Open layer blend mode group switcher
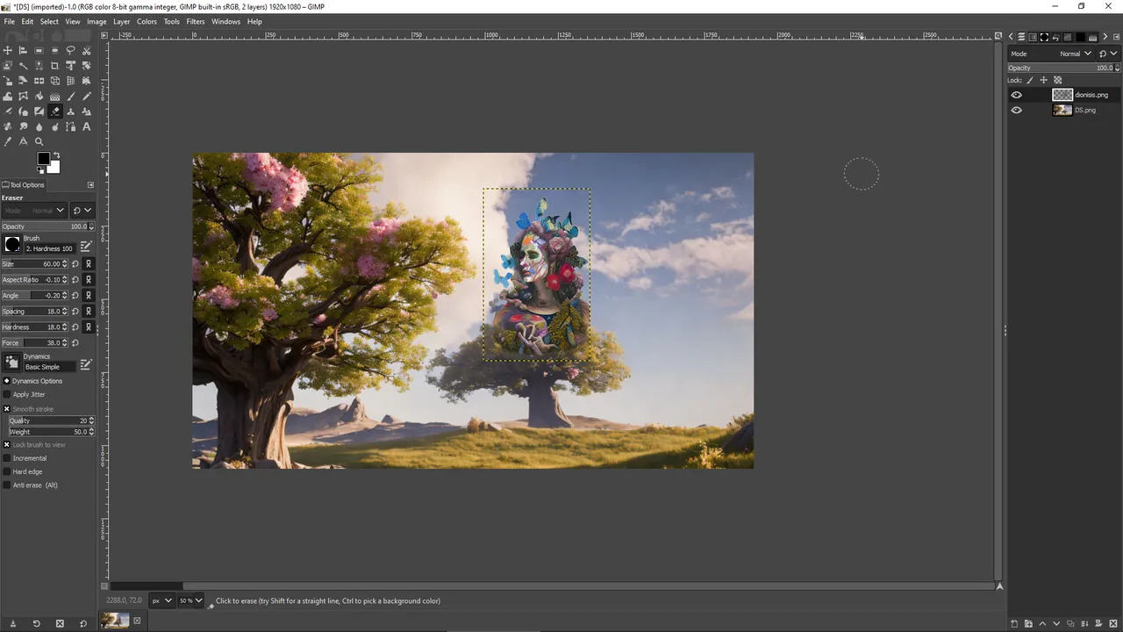This screenshot has height=632, width=1123. pos(1108,54)
